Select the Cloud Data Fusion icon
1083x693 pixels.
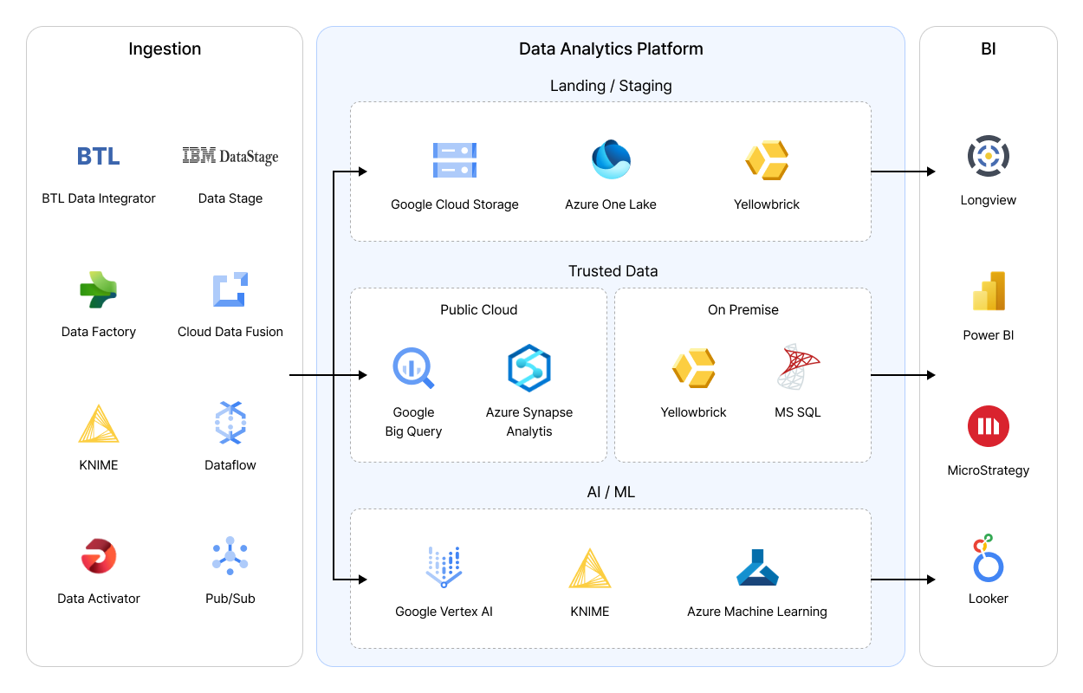tap(230, 290)
